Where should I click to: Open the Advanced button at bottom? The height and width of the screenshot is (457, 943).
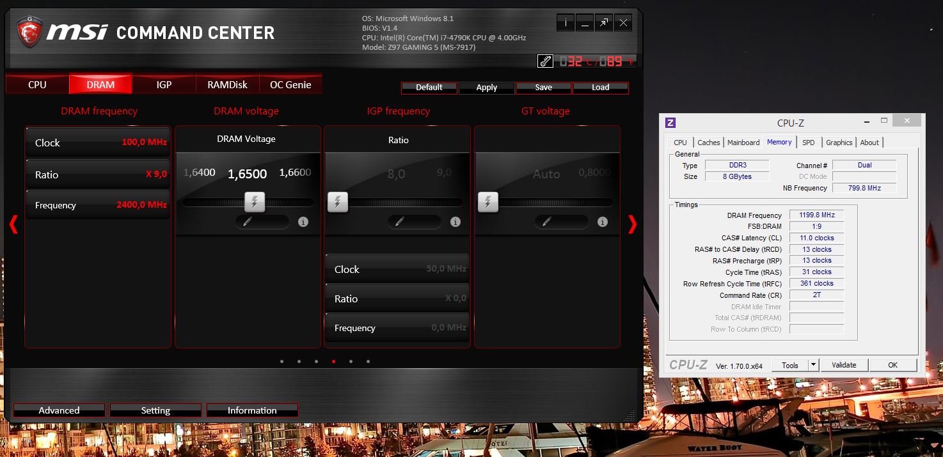(59, 410)
